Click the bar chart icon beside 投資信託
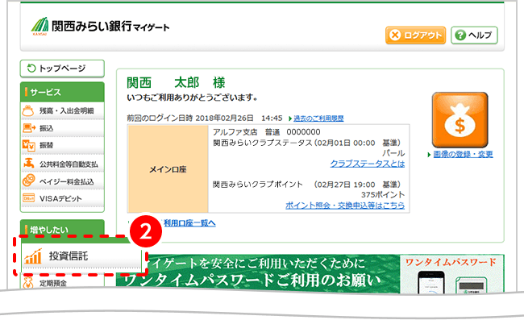 [x=33, y=256]
